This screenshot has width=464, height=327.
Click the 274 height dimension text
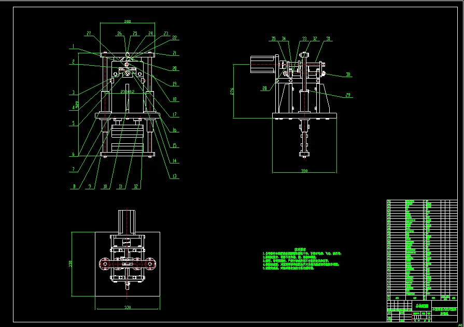click(x=232, y=91)
